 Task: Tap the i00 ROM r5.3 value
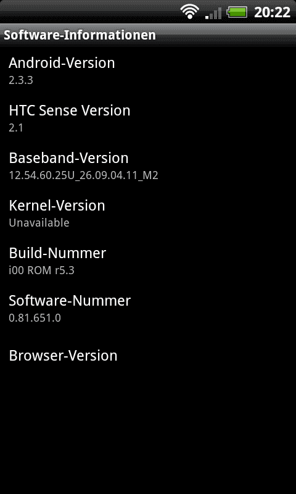tap(41, 270)
